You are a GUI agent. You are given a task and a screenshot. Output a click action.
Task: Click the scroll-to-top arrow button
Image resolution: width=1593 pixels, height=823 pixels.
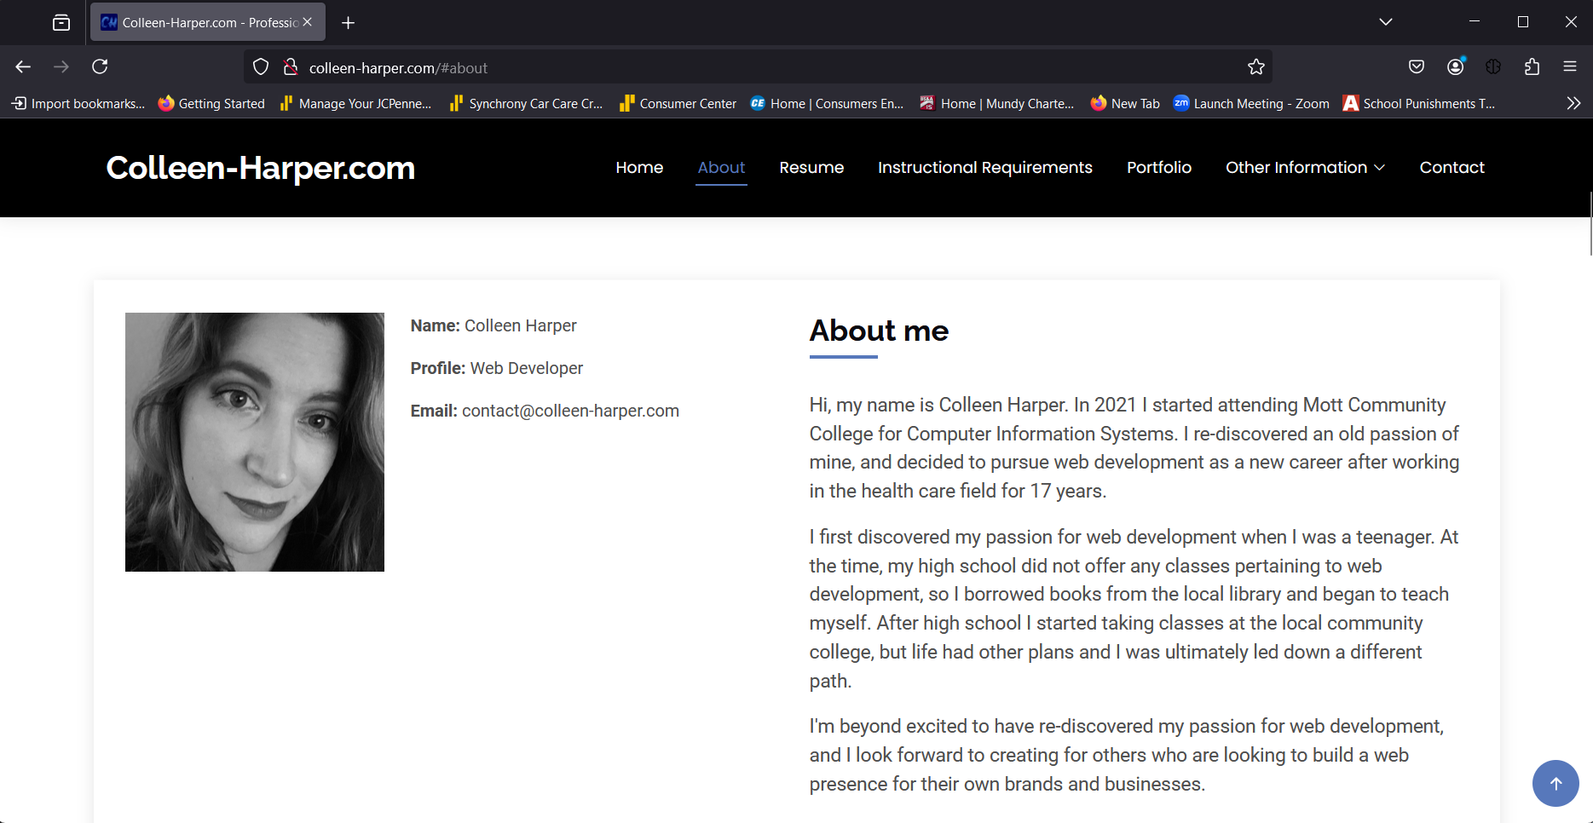coord(1555,783)
